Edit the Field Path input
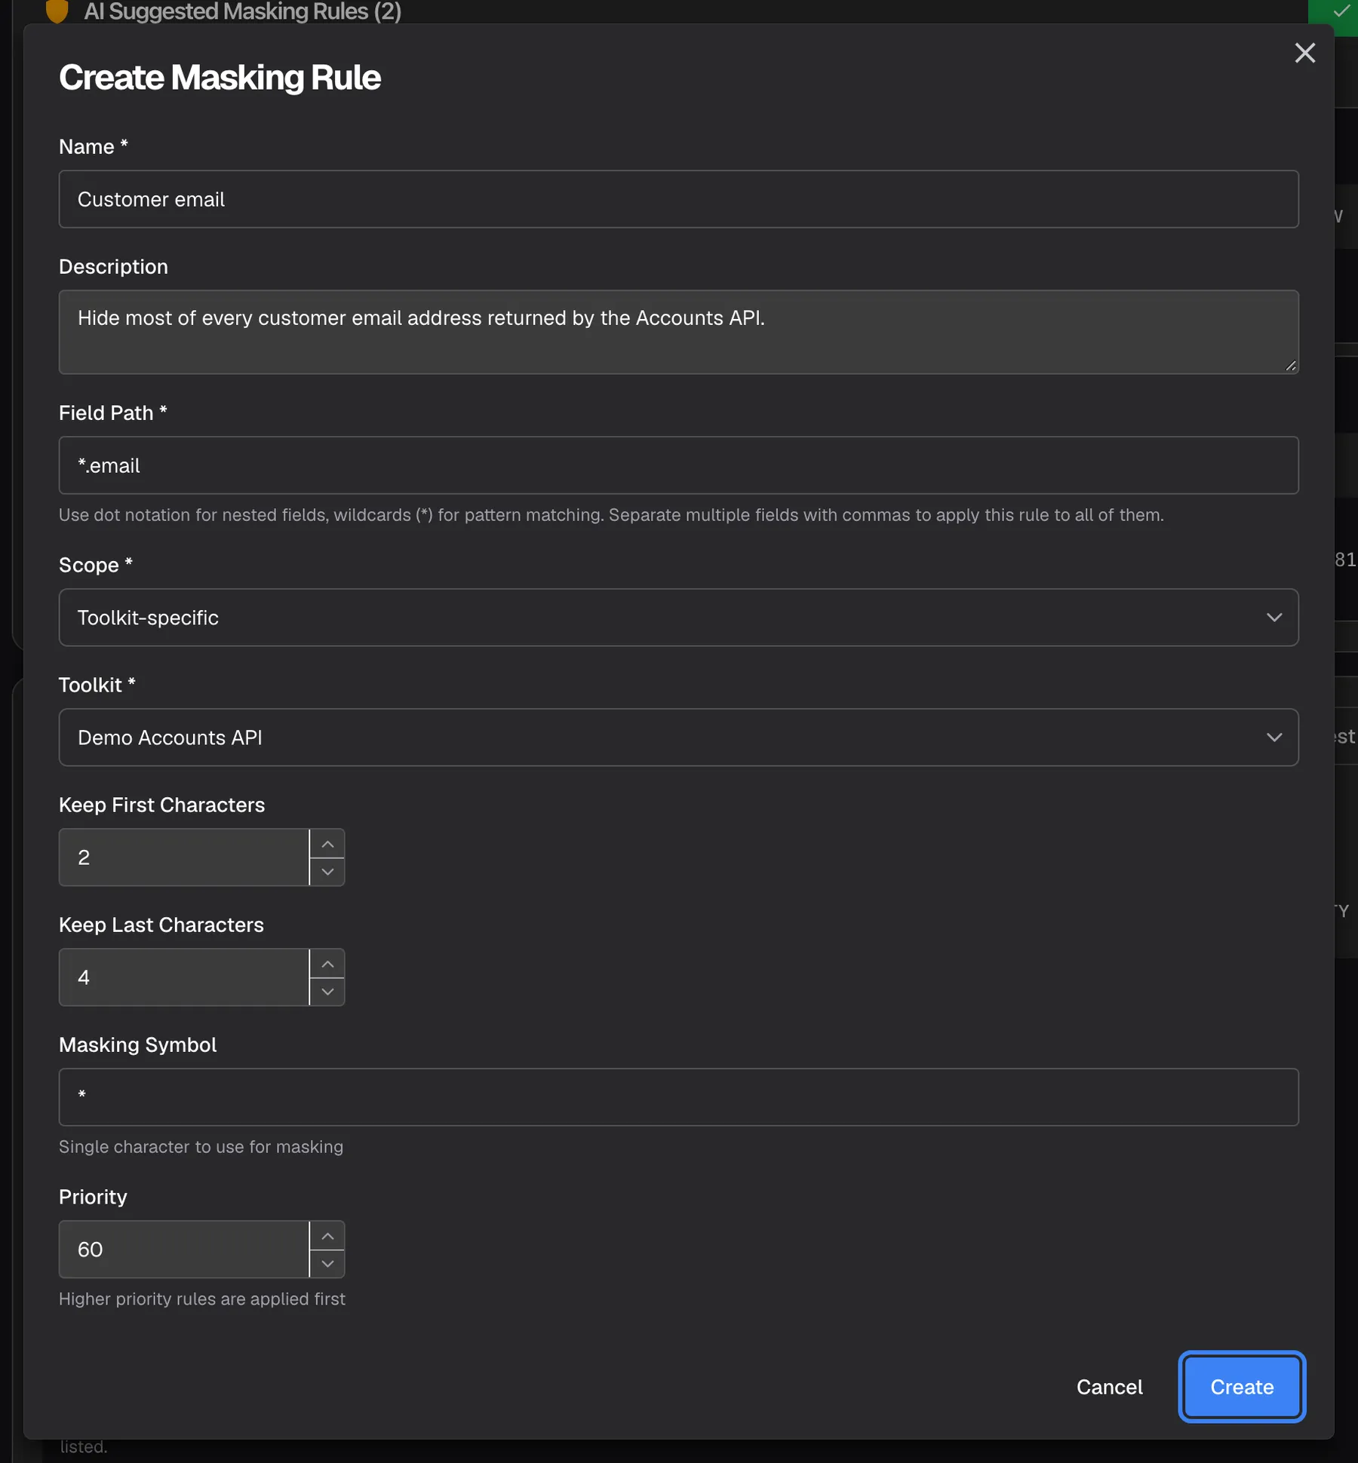This screenshot has width=1358, height=1463. click(x=678, y=465)
